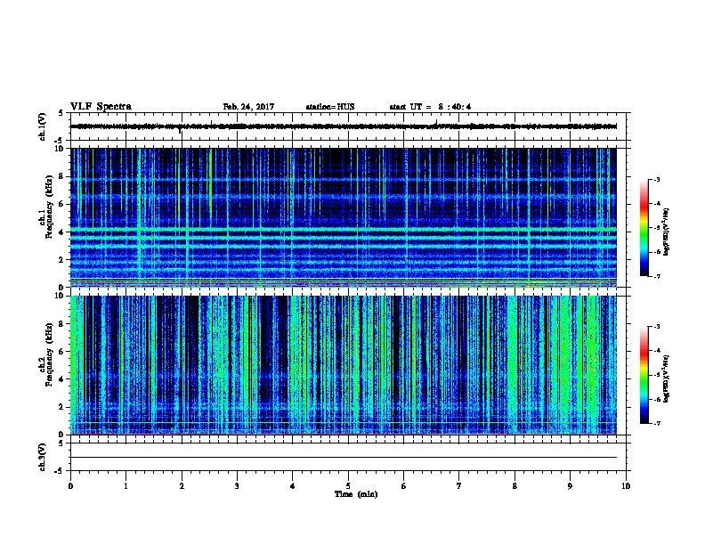Click the time axis tick label "6"
Screen dimensions: 705x545
(404, 486)
